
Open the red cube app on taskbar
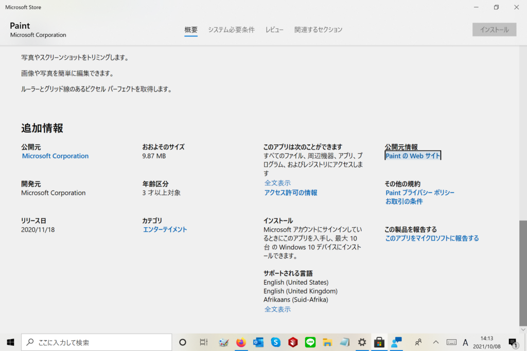coord(293,342)
